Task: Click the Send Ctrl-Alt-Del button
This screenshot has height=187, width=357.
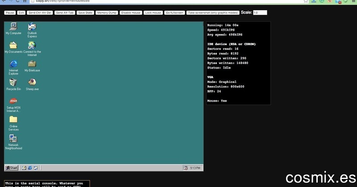Action: 40,13
